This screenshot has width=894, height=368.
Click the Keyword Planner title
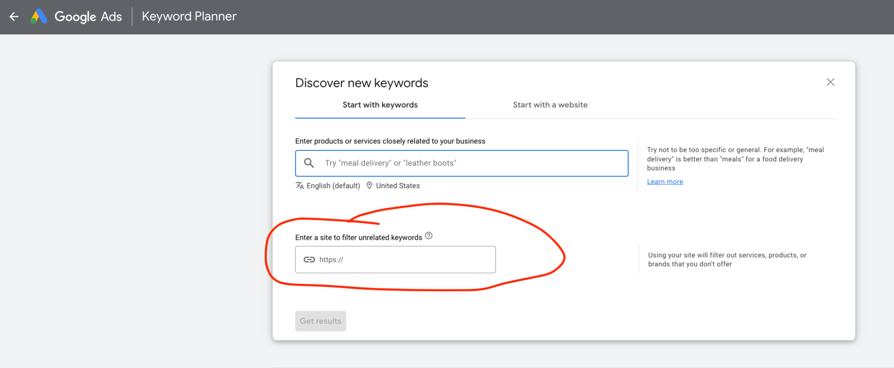(189, 17)
